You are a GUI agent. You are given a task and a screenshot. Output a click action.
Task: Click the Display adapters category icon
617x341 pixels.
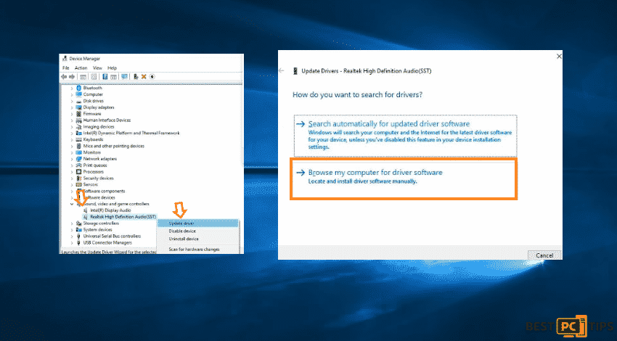78,107
